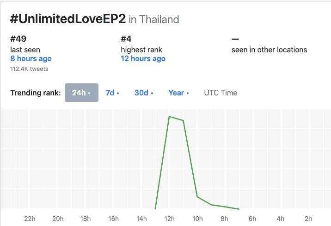Click the 112.4K tweets count
Screen dimensions: 331x226
29,69
